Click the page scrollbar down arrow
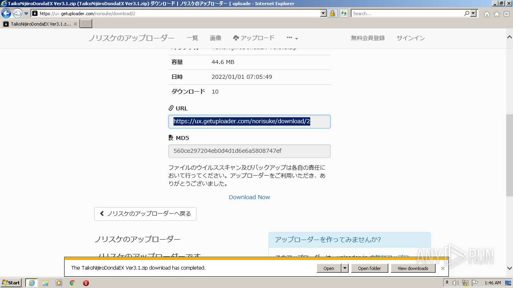Image resolution: width=513 pixels, height=288 pixels. coord(509,268)
